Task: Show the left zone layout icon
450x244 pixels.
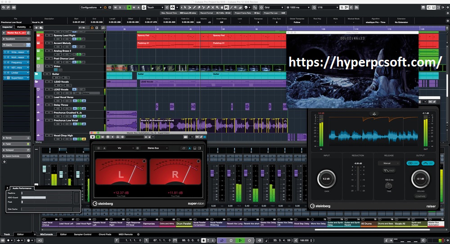Action: click(x=429, y=8)
